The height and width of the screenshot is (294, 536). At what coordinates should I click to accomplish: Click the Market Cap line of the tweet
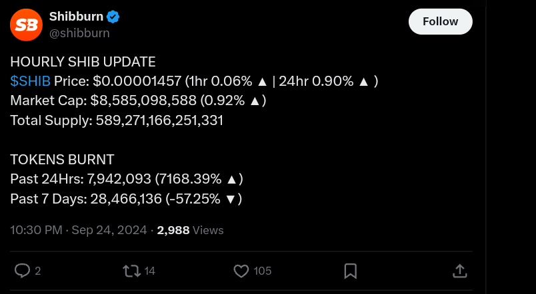138,101
